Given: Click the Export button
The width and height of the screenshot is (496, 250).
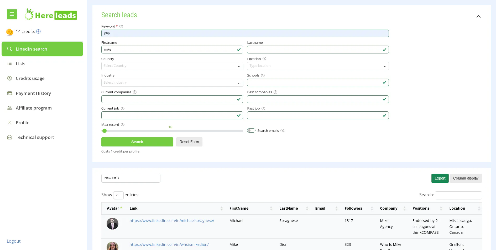Looking at the screenshot, I should (x=440, y=178).
